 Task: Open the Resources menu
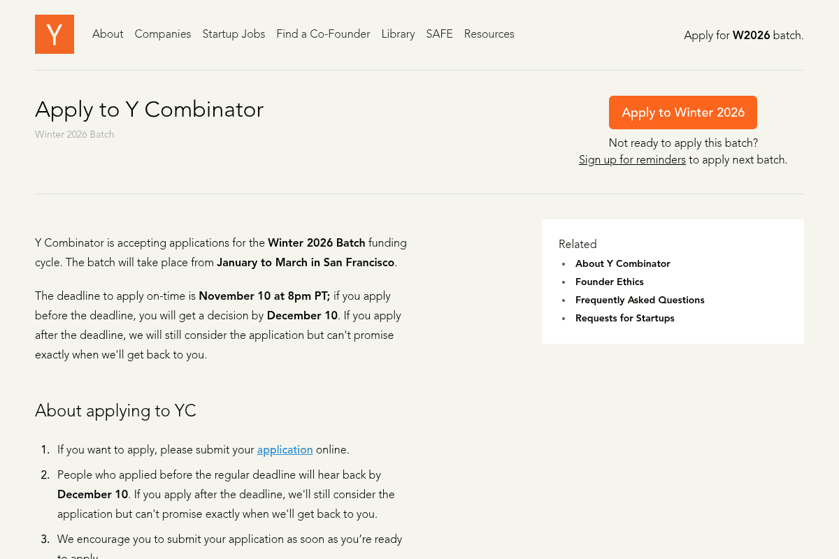pyautogui.click(x=489, y=34)
